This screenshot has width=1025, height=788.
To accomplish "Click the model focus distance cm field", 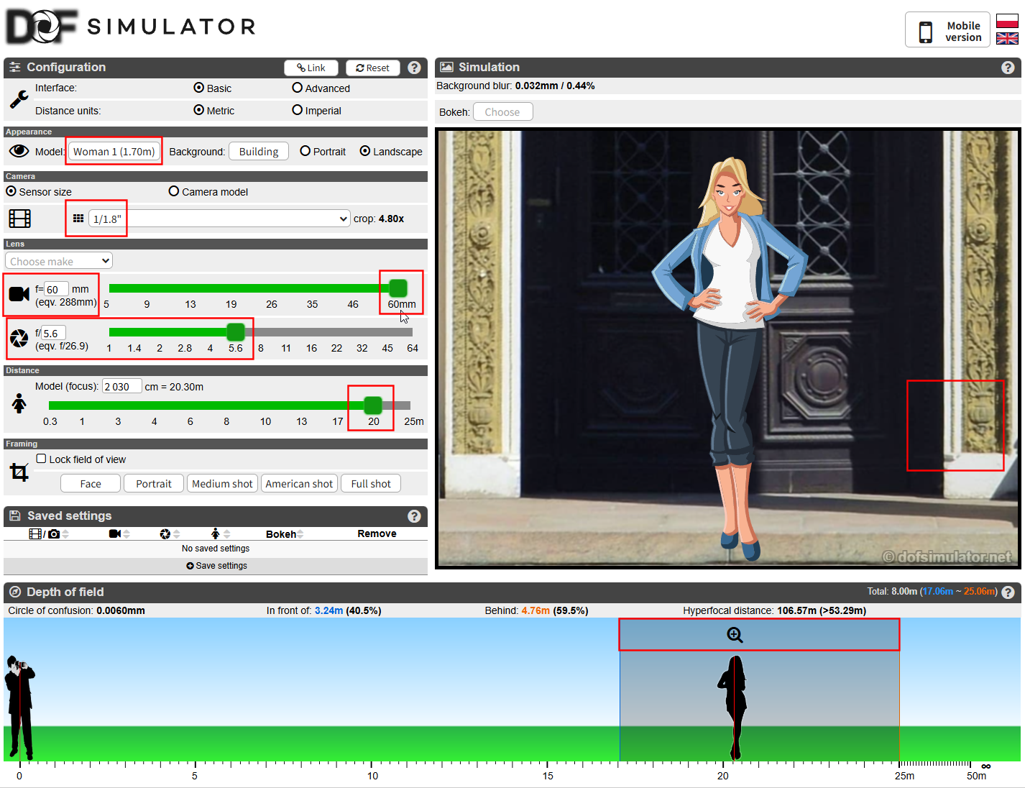I will click(122, 386).
